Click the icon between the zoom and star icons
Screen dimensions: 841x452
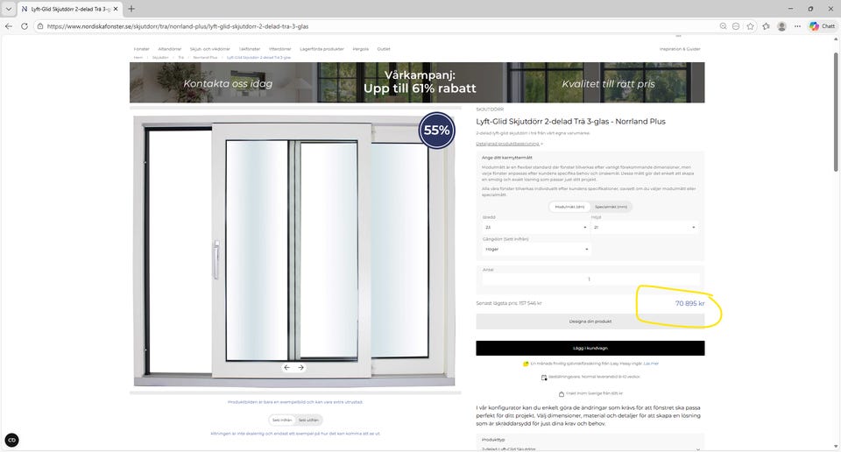click(736, 25)
